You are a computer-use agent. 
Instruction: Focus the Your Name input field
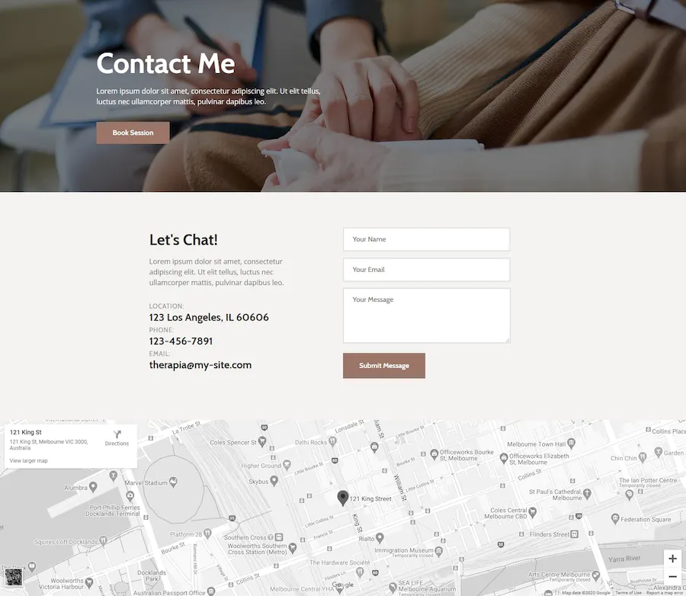click(427, 239)
